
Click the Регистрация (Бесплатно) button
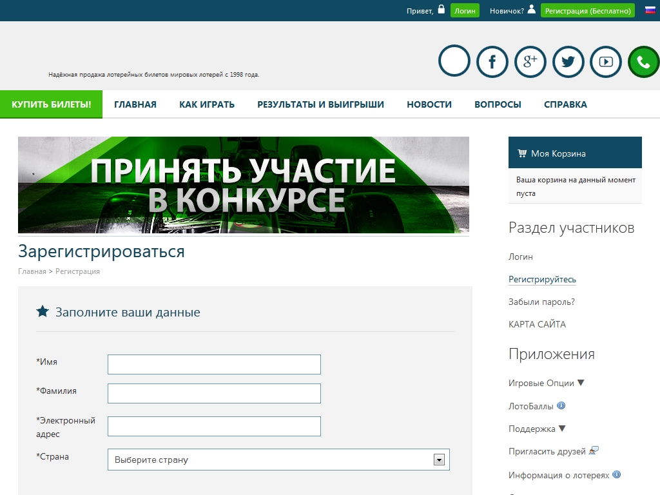tap(587, 11)
